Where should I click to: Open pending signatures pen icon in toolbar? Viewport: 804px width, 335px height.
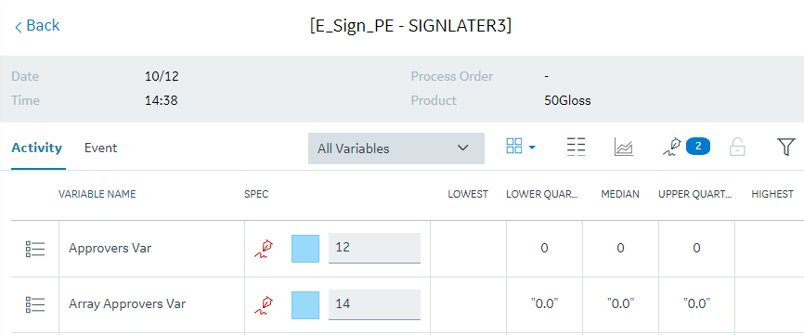coord(671,147)
